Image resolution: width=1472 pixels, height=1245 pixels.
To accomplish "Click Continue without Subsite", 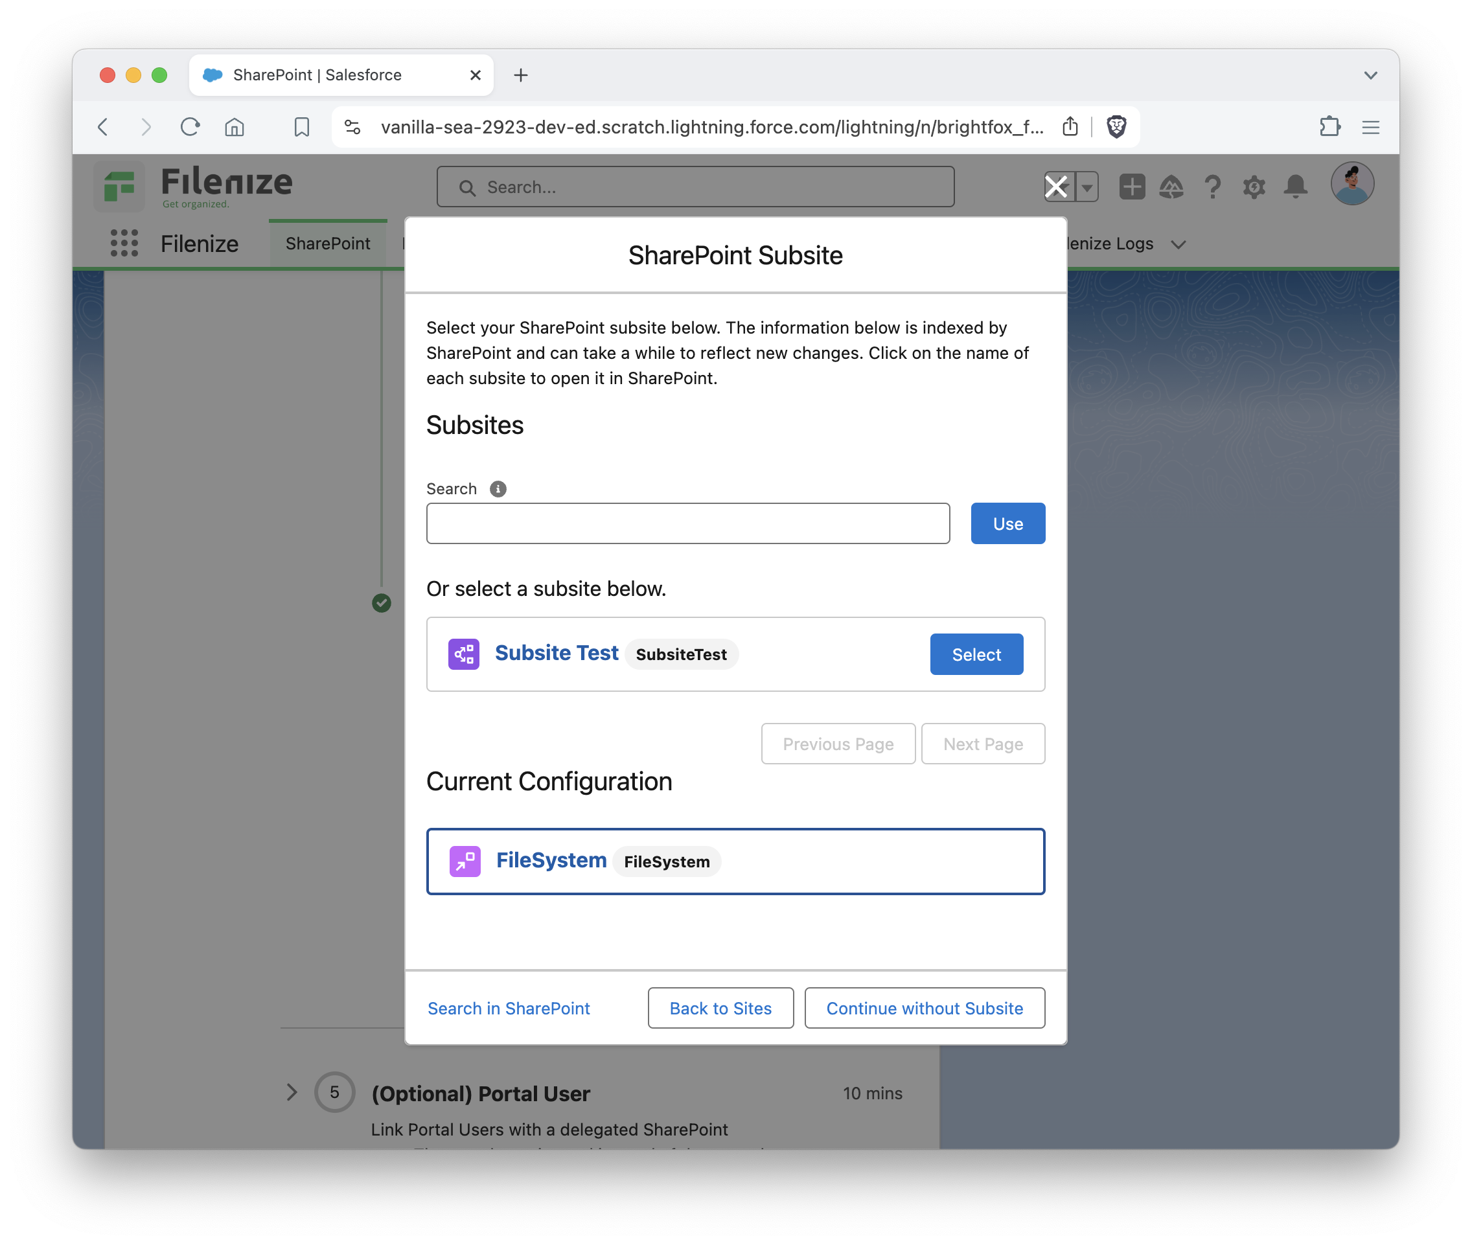I will point(924,1008).
